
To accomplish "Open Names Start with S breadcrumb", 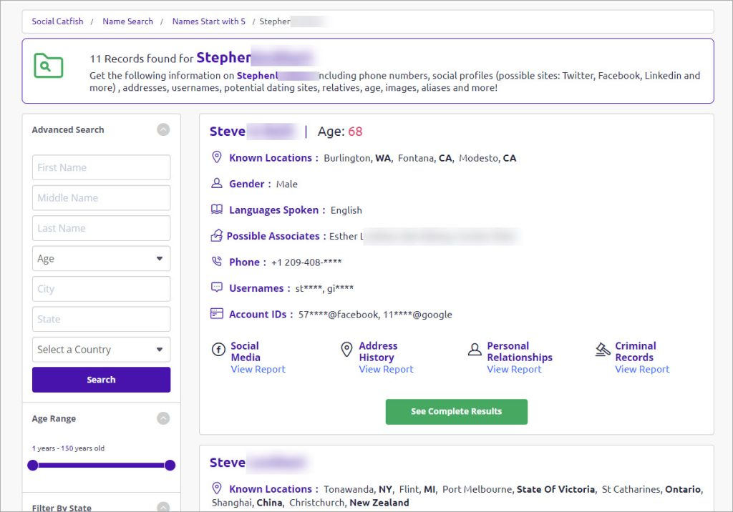I will tap(208, 21).
